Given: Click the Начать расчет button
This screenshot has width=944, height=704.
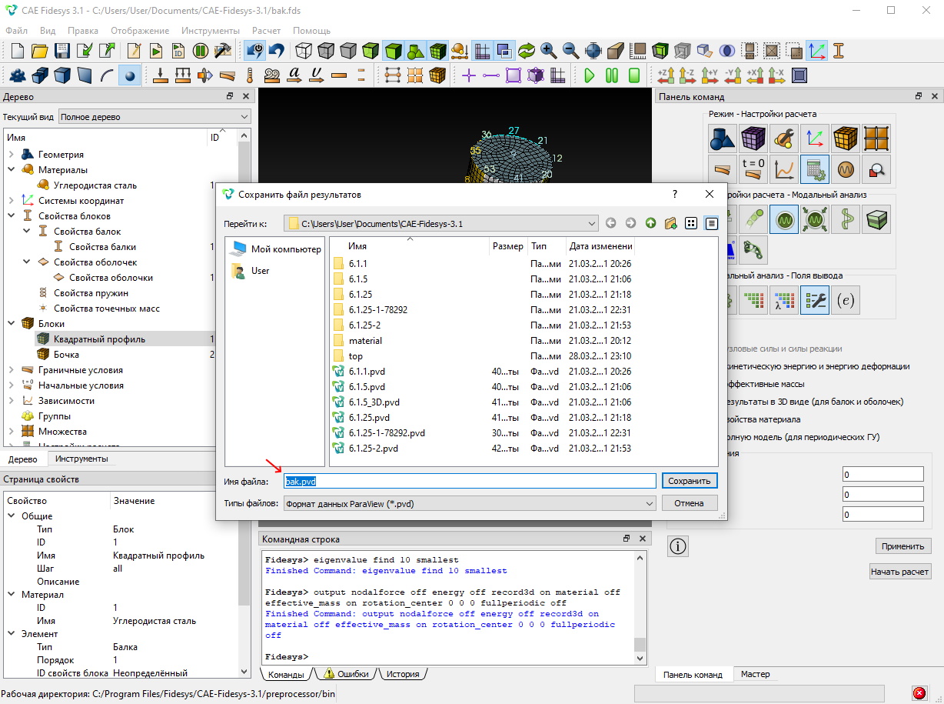Looking at the screenshot, I should (899, 572).
